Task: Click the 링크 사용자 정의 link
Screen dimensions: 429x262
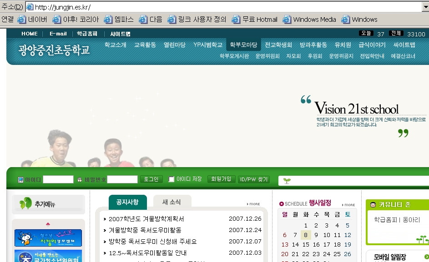Action: [197, 20]
